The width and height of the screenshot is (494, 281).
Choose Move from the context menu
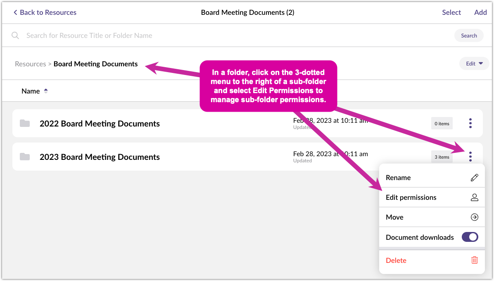(432, 217)
